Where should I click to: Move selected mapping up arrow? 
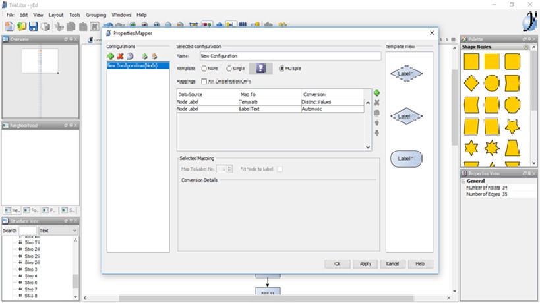pos(376,123)
